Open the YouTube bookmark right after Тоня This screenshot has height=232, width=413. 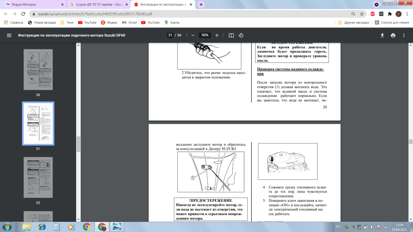(87, 23)
